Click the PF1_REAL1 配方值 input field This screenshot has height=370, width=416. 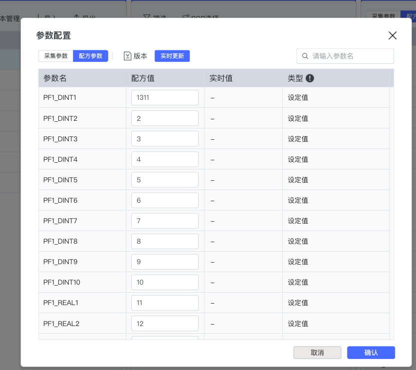[x=165, y=303]
